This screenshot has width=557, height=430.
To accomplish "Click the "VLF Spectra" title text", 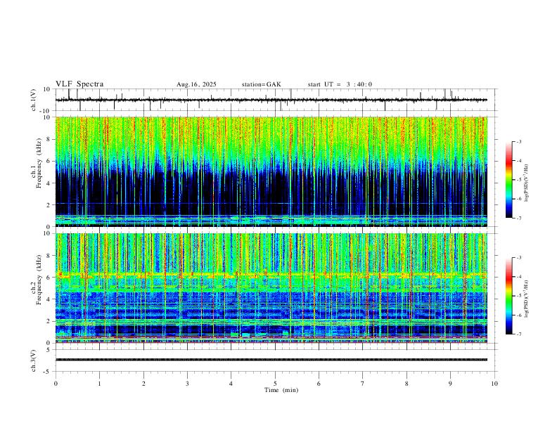I will tap(79, 84).
